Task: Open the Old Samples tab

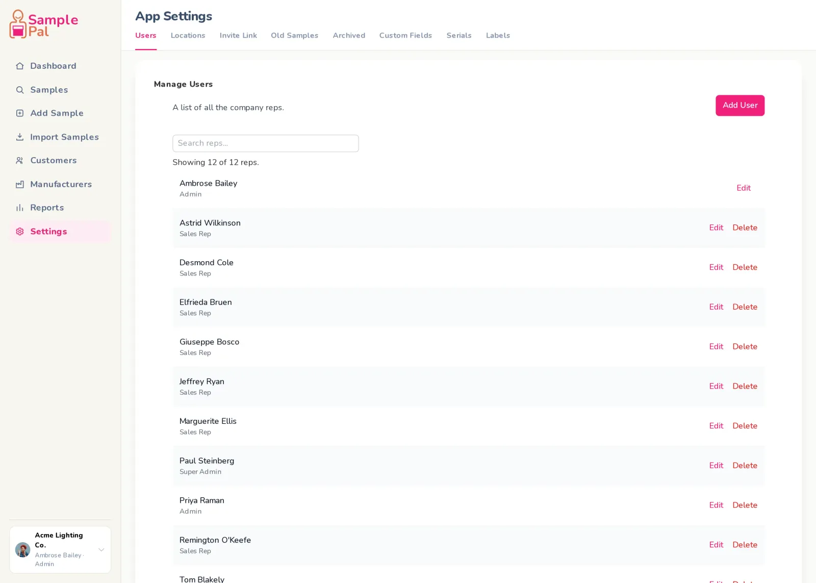Action: coord(294,35)
